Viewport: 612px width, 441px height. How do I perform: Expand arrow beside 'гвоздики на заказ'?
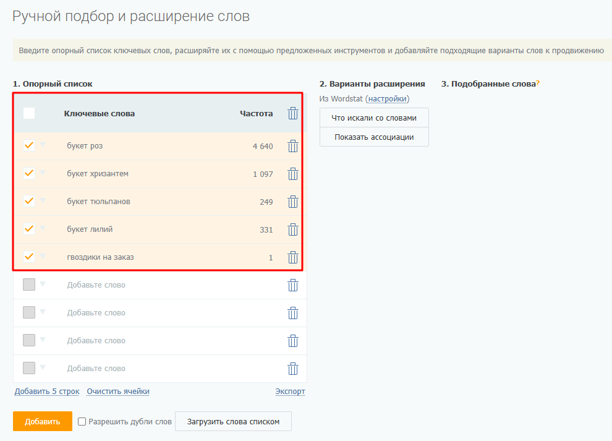tap(43, 256)
